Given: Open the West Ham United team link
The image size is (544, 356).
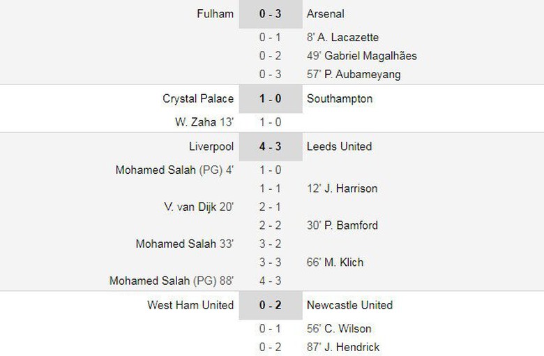Looking at the screenshot, I should 190,305.
